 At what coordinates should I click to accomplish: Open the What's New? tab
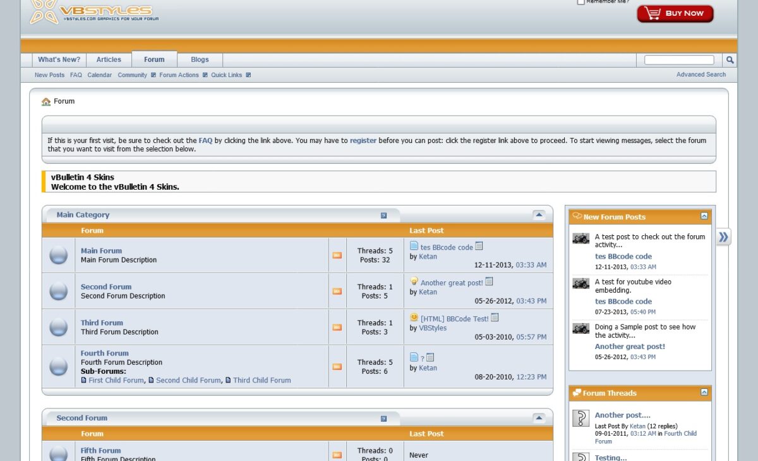point(59,60)
